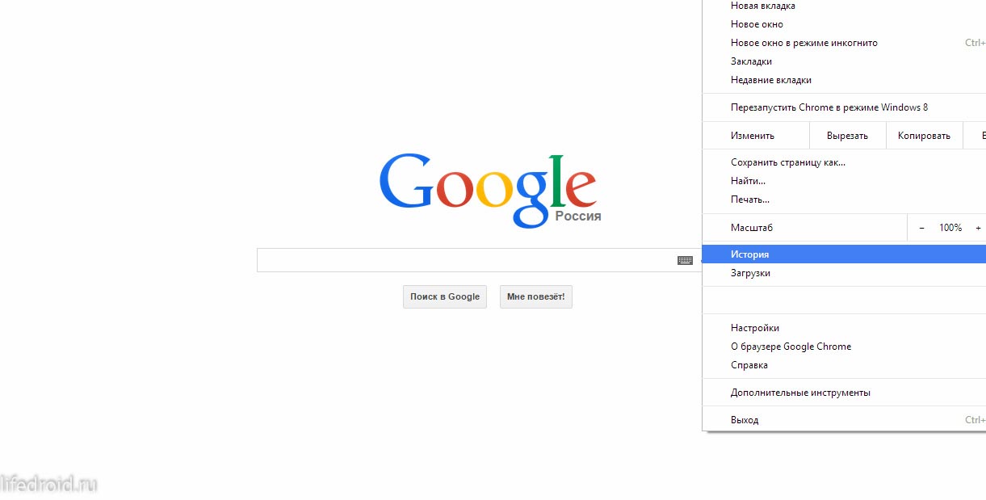Open Настройки from the Chrome menu
The width and height of the screenshot is (986, 500).
pyautogui.click(x=845, y=328)
